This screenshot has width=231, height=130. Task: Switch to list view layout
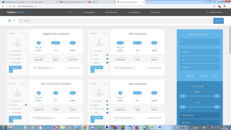pos(14,21)
